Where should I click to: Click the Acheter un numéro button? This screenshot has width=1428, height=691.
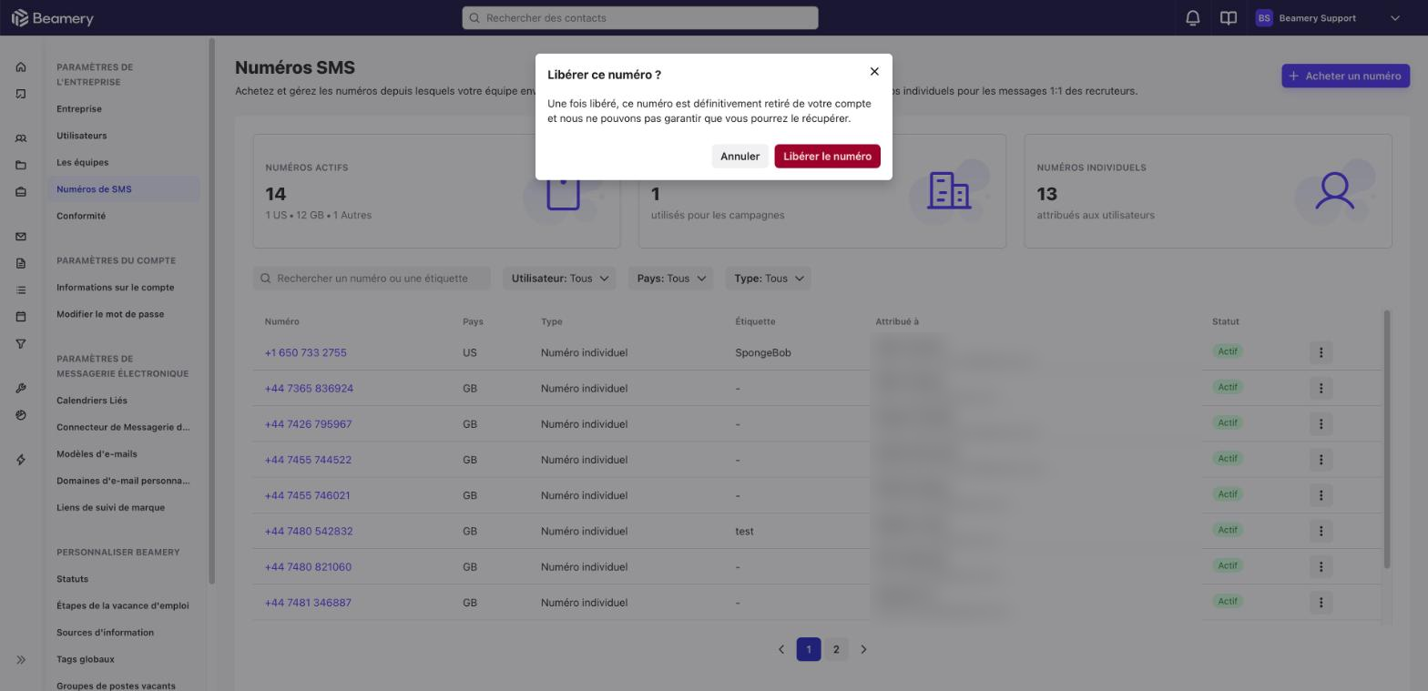[1345, 76]
